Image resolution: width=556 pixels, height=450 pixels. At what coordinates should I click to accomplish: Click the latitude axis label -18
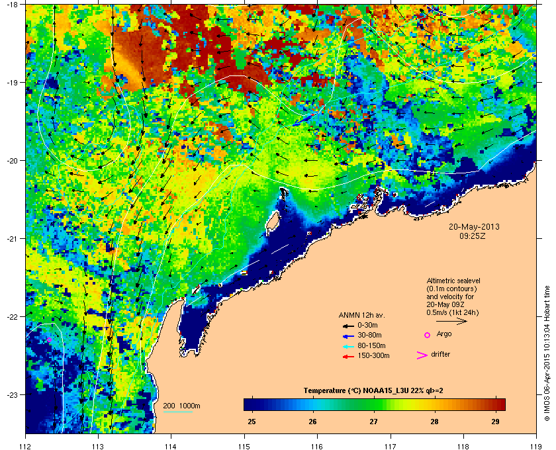pyautogui.click(x=13, y=4)
